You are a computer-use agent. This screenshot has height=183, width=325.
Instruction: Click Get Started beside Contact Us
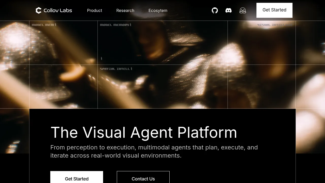(77, 177)
